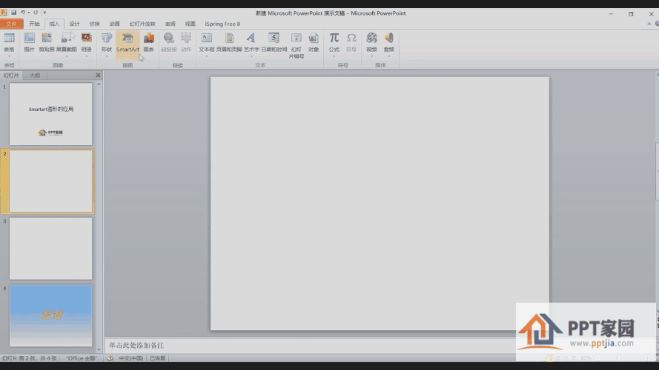Click the 动作 action icon
Image resolution: width=659 pixels, height=370 pixels.
point(186,42)
